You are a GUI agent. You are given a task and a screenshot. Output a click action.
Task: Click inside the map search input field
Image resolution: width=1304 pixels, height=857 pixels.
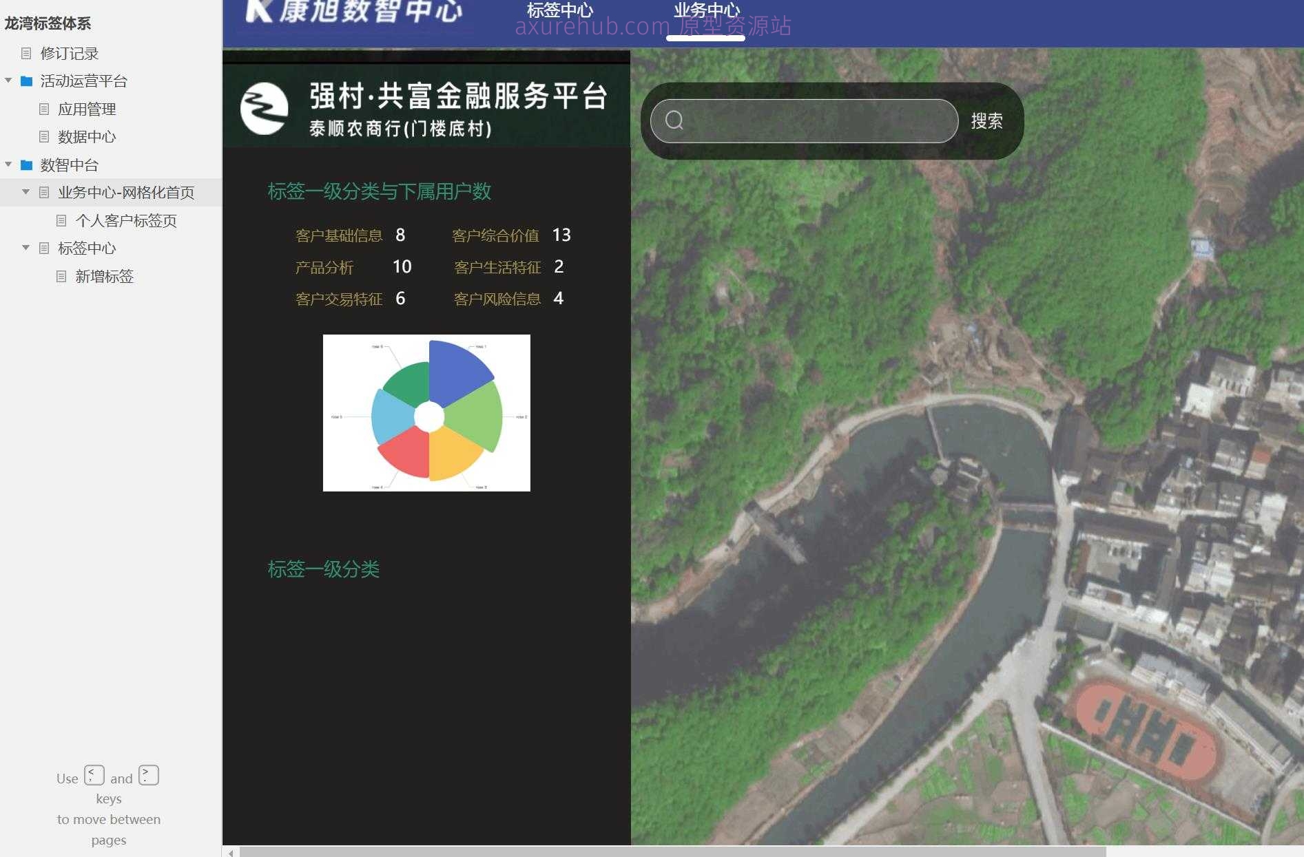point(799,120)
